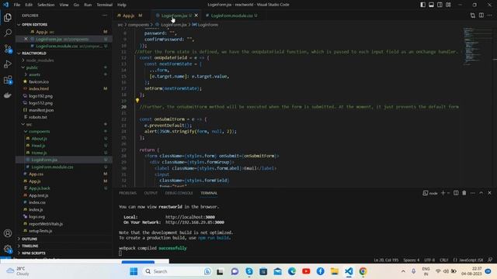Open the Manage gear icon
Screen dimensions: 497x279
tap(8, 249)
